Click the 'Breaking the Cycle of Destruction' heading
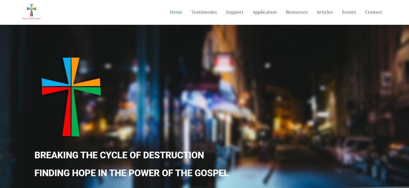Image resolution: width=409 pixels, height=188 pixels. point(119,155)
